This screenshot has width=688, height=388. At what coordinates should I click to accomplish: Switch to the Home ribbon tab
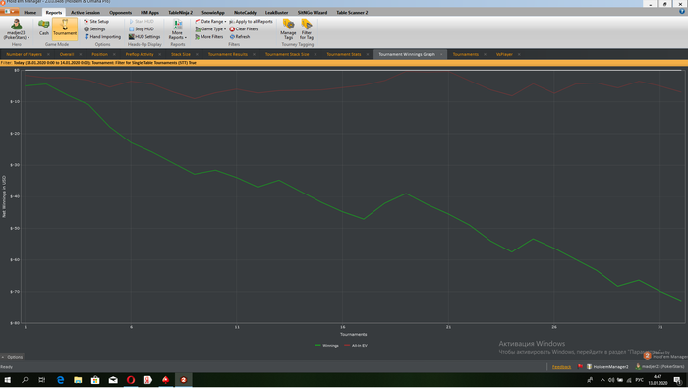(29, 12)
